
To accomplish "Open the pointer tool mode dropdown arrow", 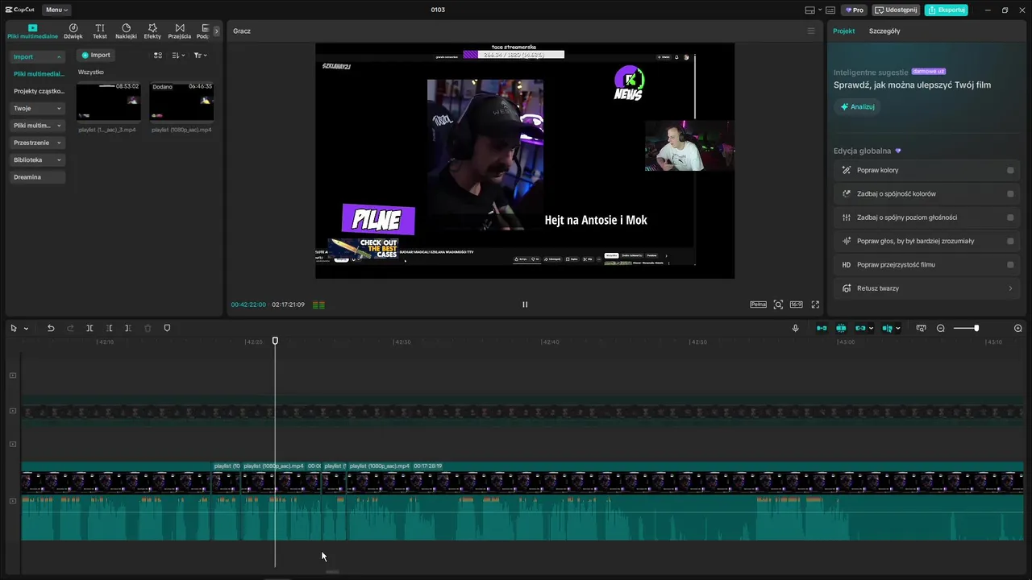I will [26, 329].
